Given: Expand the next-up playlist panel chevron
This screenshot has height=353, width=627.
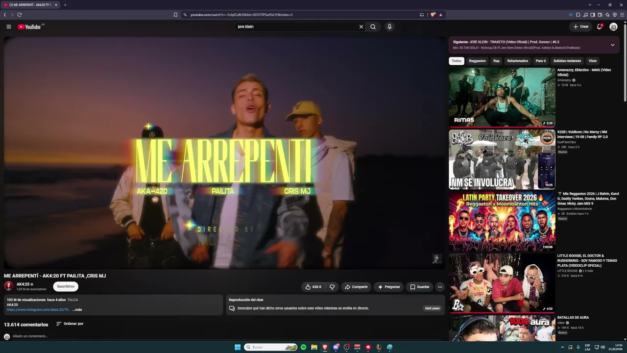Looking at the screenshot, I should (612, 45).
